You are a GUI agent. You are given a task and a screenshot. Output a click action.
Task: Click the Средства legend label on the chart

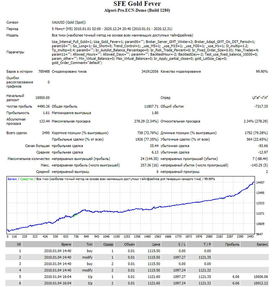(x=27, y=179)
